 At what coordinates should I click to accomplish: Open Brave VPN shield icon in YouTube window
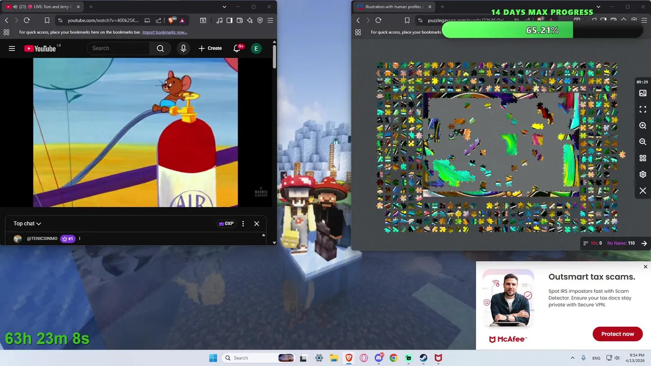[x=260, y=20]
